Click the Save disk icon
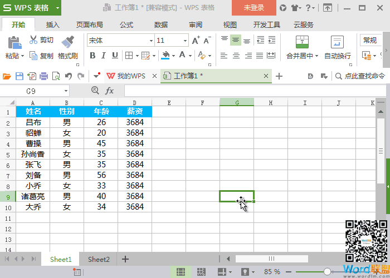Image resolution: width=390 pixels, height=278 pixels. point(19,76)
